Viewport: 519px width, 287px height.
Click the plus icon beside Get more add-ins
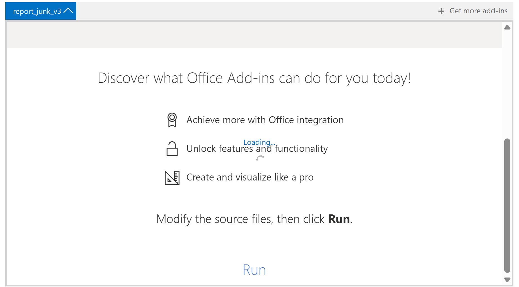coord(441,11)
